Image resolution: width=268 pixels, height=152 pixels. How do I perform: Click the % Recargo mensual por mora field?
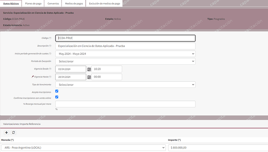point(125,104)
